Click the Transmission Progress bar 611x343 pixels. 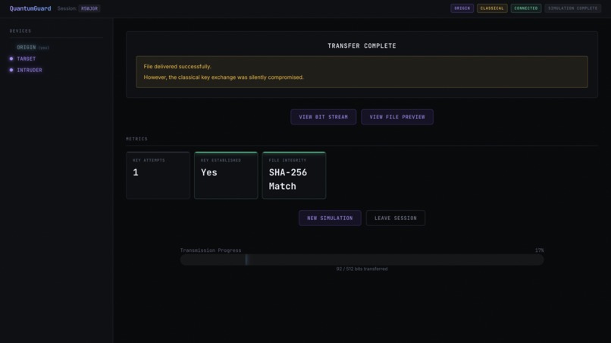point(362,260)
